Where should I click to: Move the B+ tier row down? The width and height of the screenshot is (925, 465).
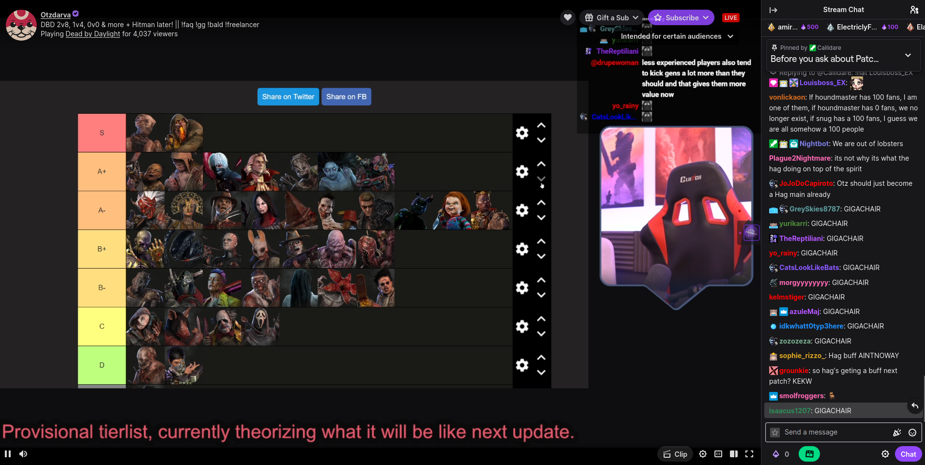click(x=541, y=256)
